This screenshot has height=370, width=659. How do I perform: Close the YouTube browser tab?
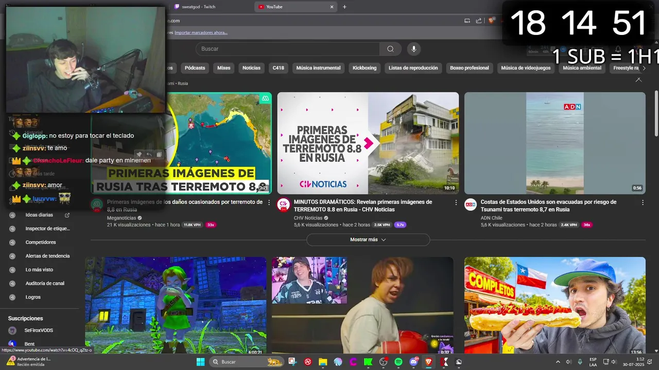coord(332,7)
